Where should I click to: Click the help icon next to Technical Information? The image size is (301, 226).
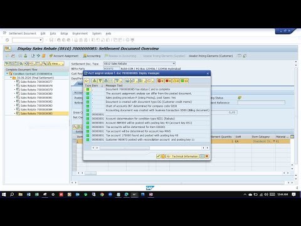coord(202,156)
